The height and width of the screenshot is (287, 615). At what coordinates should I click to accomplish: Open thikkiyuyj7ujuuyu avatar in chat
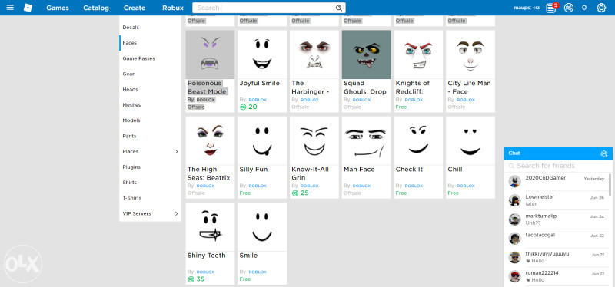pyautogui.click(x=514, y=257)
